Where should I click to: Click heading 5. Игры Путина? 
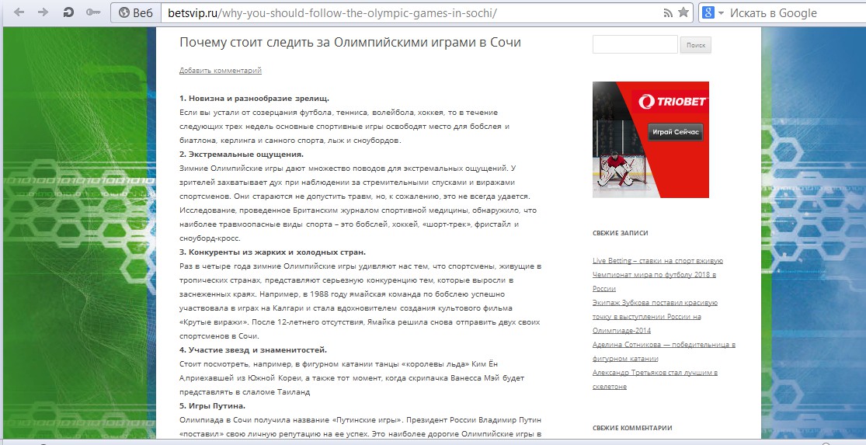click(x=212, y=406)
